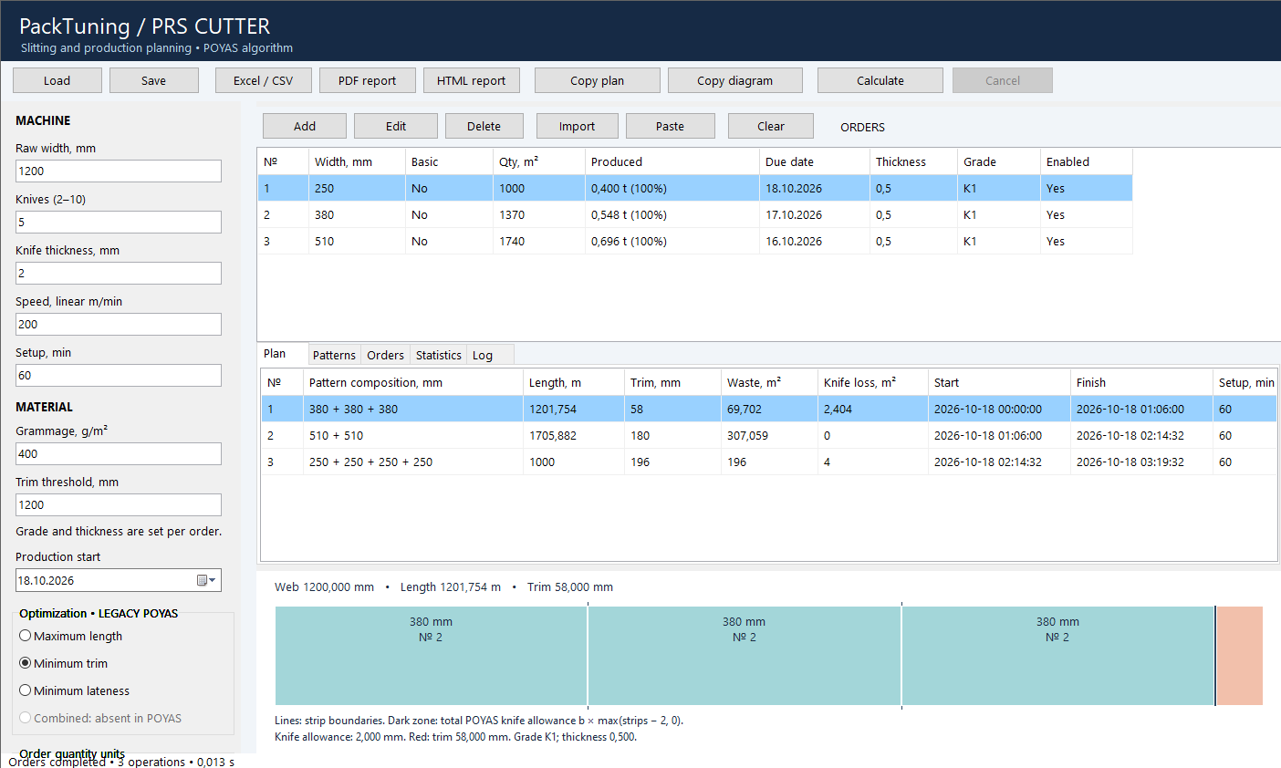Focus the Trim threshold input field

tap(119, 504)
